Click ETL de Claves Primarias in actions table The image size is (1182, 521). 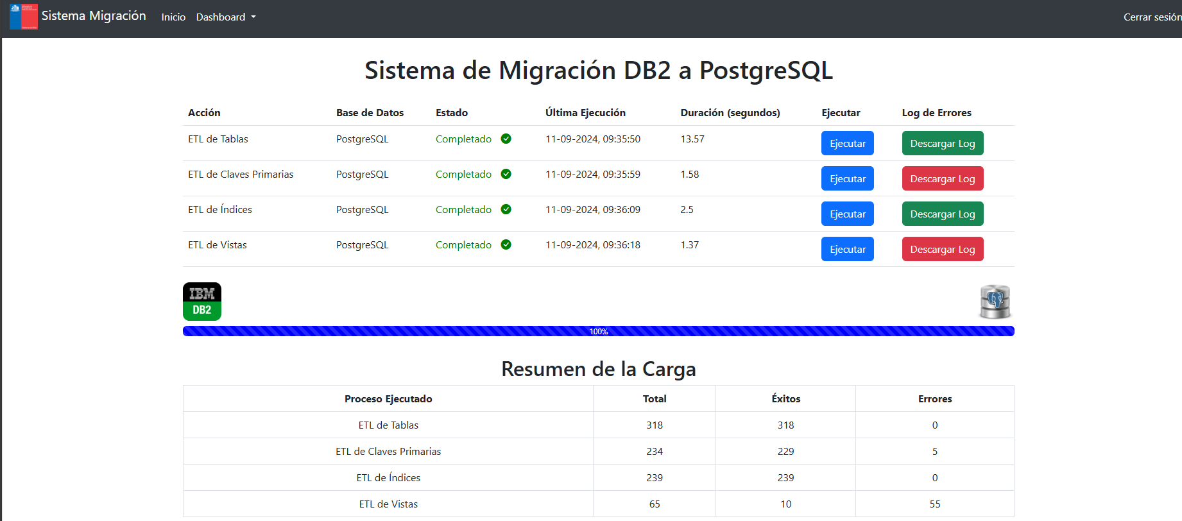(x=241, y=174)
